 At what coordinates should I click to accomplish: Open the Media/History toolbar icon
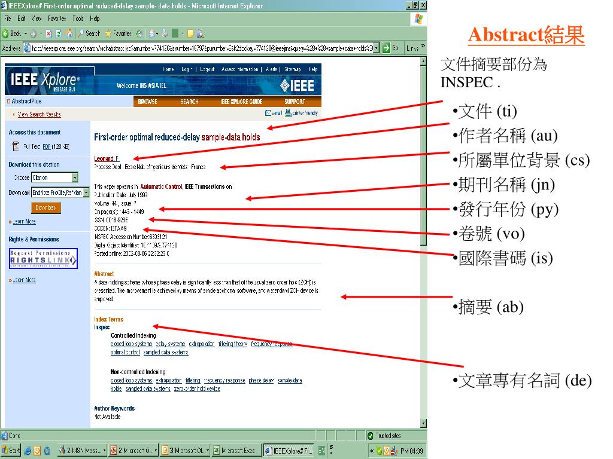(139, 33)
